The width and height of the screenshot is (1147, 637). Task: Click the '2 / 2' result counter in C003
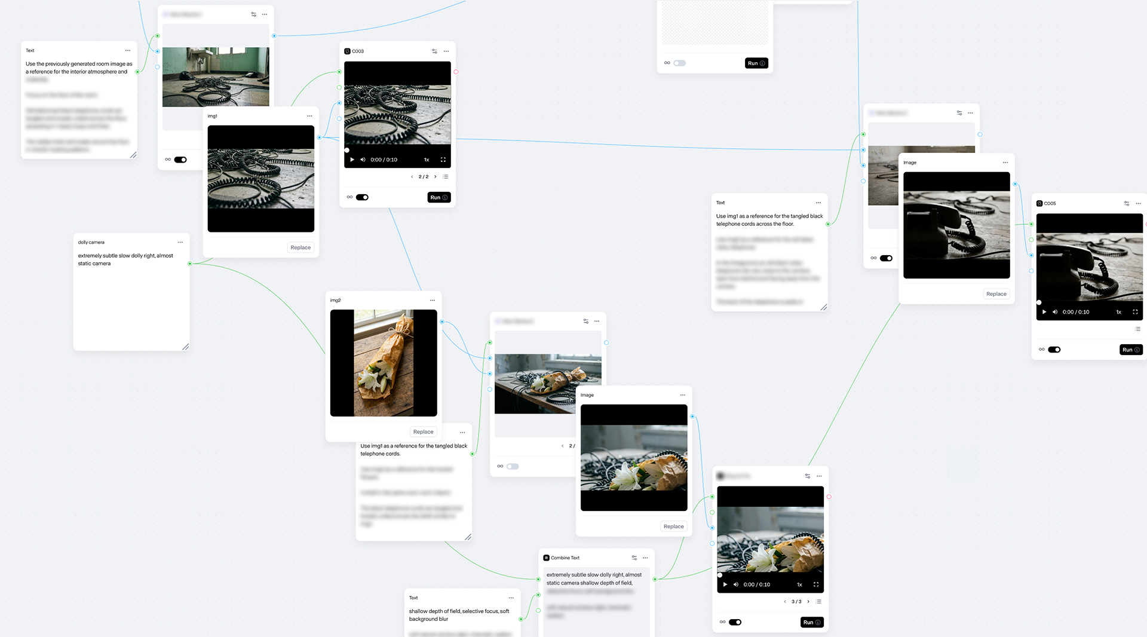[424, 177]
